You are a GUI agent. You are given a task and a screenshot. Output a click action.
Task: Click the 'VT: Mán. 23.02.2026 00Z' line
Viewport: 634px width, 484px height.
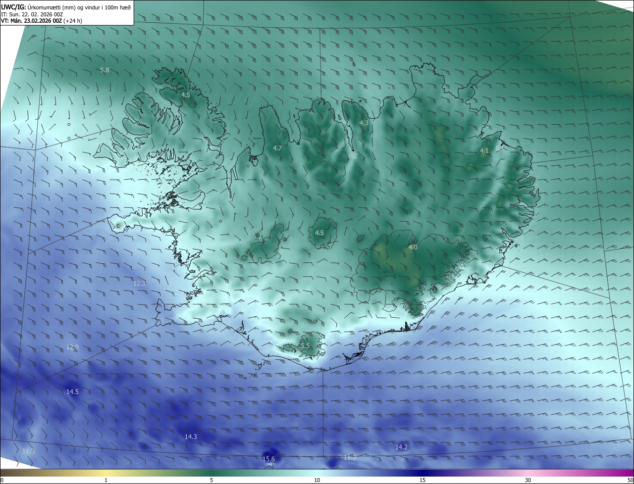click(31, 21)
